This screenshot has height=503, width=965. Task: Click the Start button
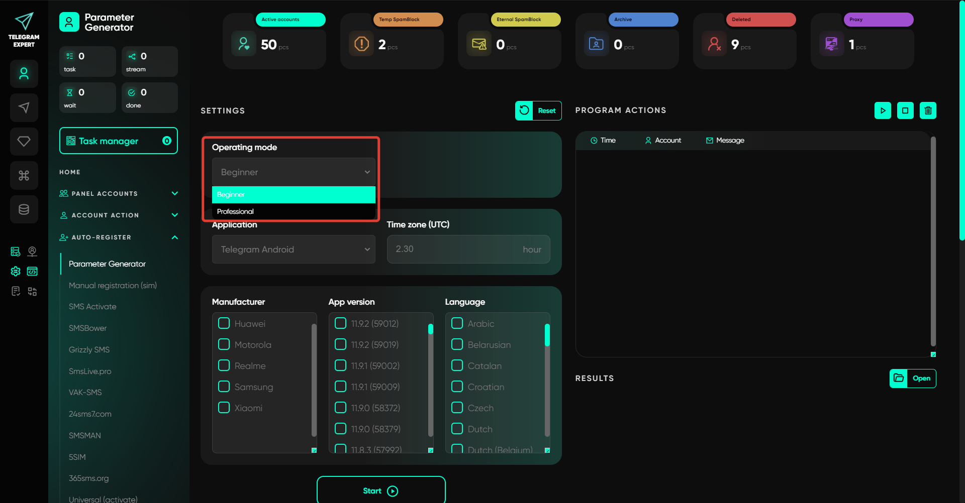[380, 490]
